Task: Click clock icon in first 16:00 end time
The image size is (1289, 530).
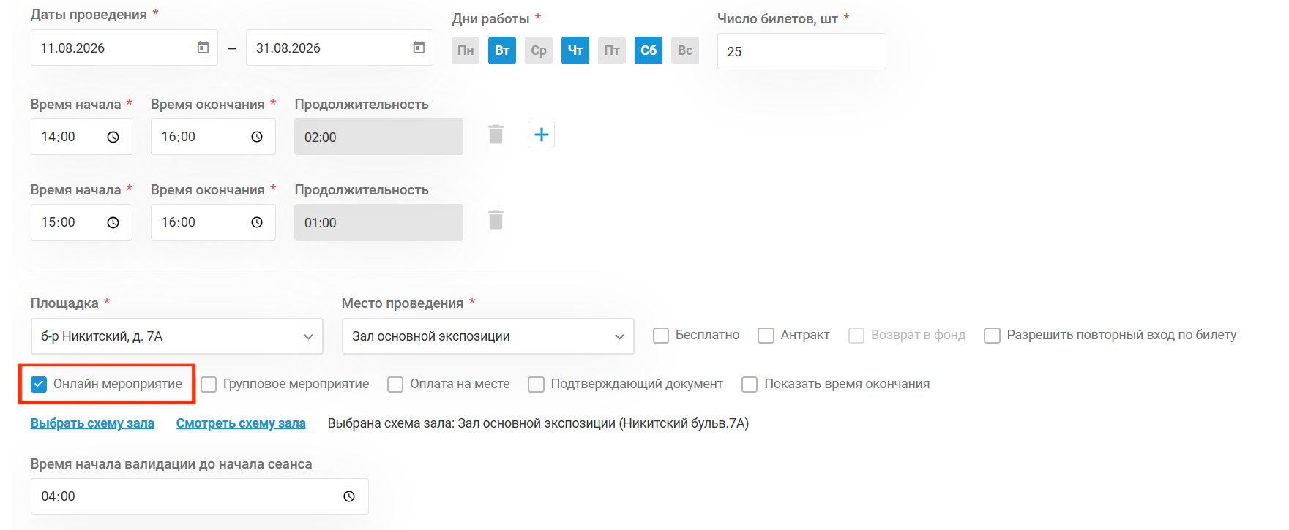Action: [257, 137]
